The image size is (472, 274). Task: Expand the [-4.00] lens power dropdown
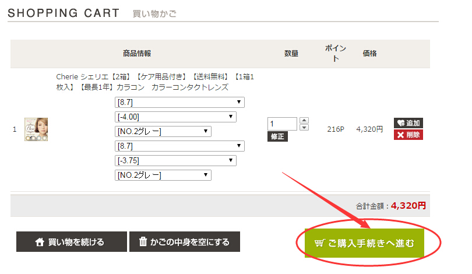(x=175, y=117)
